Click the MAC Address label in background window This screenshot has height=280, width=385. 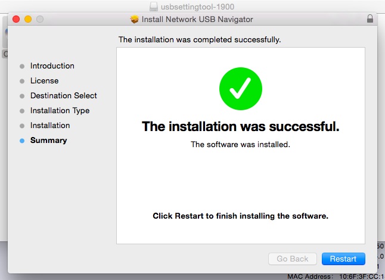pos(311,276)
